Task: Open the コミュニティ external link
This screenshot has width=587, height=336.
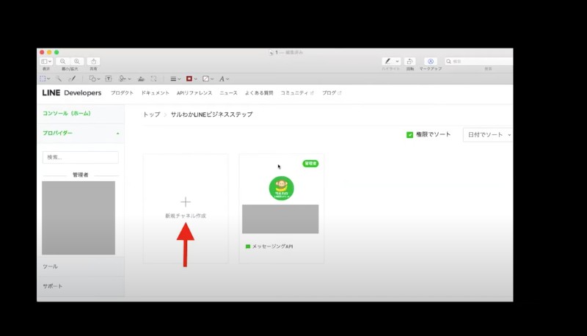Action: [297, 92]
